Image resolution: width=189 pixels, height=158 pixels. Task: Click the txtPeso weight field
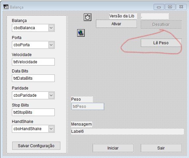88,107
